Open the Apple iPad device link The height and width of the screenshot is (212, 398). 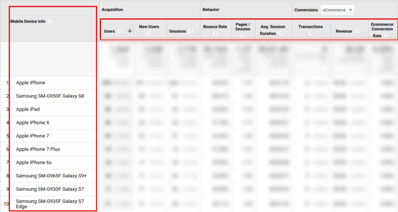28,109
